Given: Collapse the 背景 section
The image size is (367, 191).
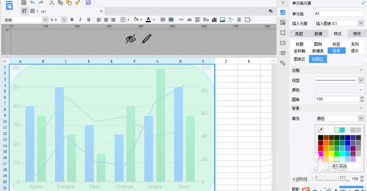Looking at the screenshot, I should click(361, 108).
